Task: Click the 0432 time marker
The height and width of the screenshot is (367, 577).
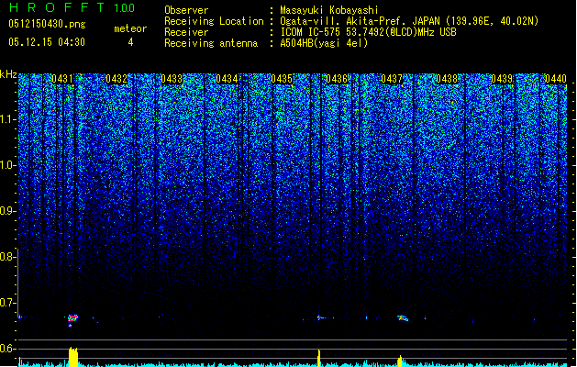Action: coord(117,79)
